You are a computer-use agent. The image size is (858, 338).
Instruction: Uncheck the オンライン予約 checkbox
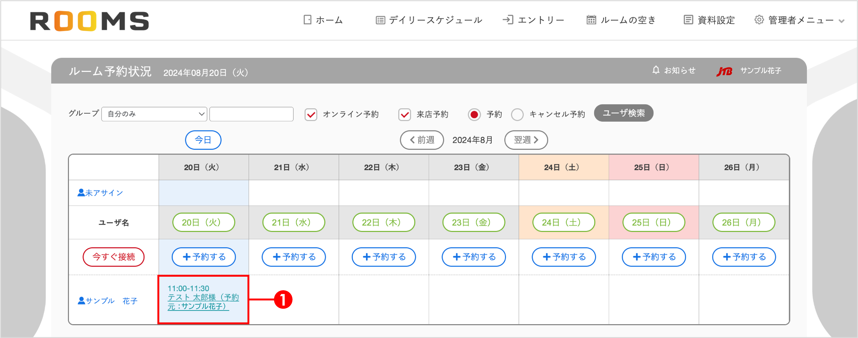pyautogui.click(x=311, y=114)
